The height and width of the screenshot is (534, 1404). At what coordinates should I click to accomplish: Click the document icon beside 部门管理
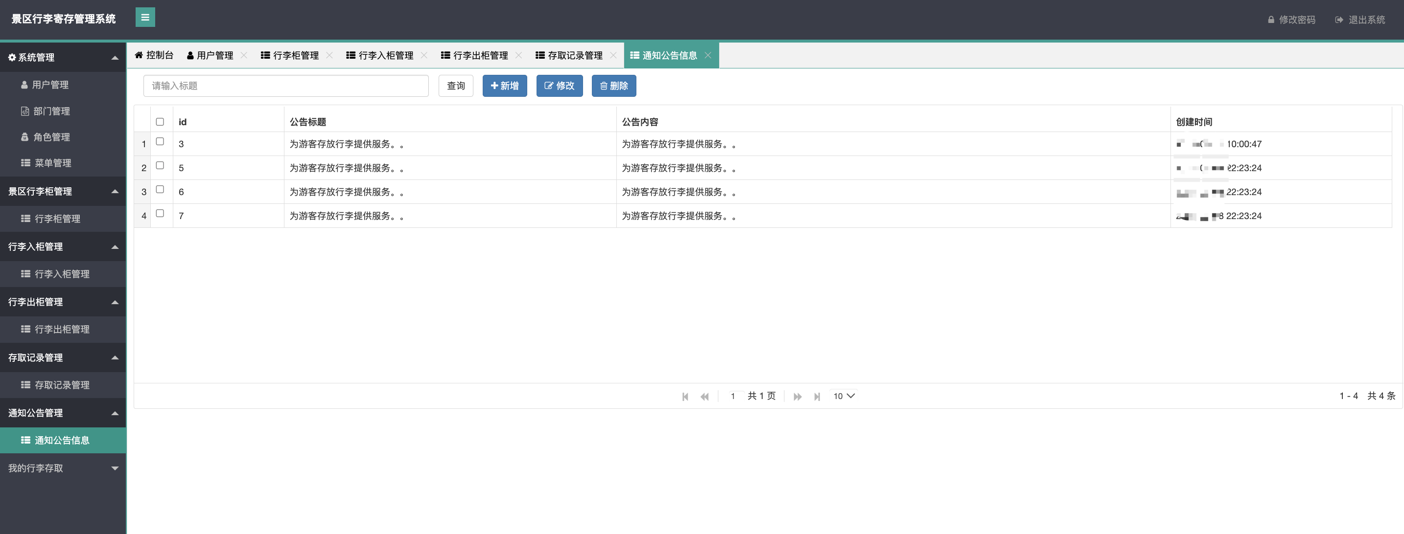(x=25, y=111)
